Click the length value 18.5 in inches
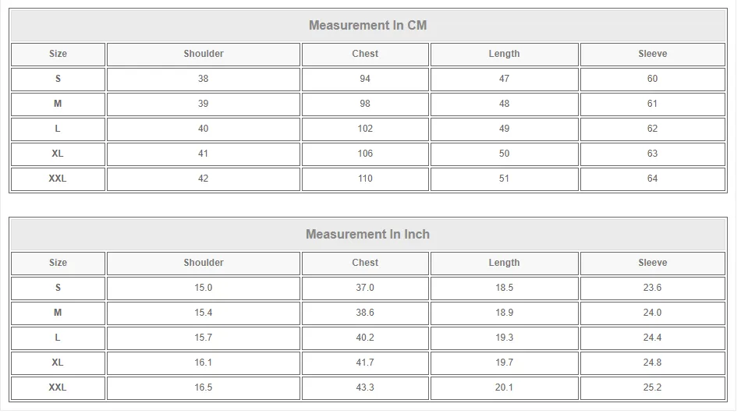The image size is (748, 414). pos(504,288)
